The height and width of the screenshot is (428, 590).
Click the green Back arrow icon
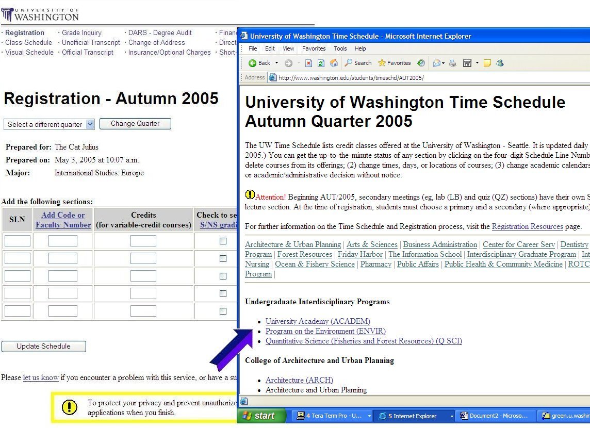(252, 63)
